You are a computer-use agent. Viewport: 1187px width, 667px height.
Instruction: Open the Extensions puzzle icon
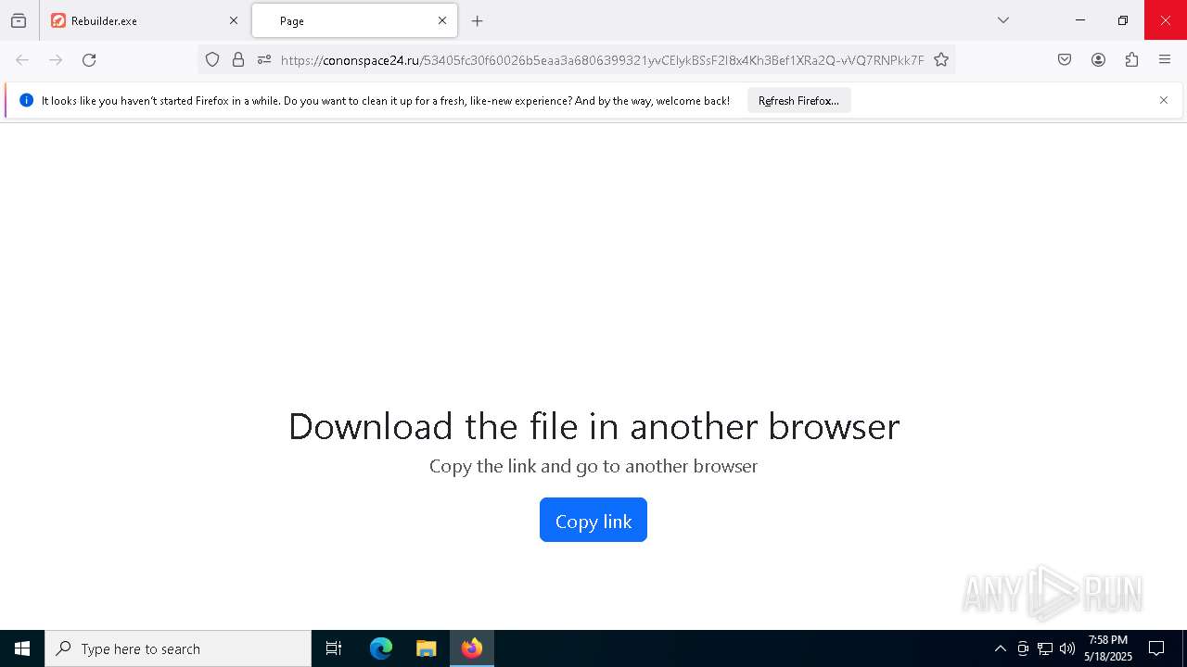pos(1131,60)
